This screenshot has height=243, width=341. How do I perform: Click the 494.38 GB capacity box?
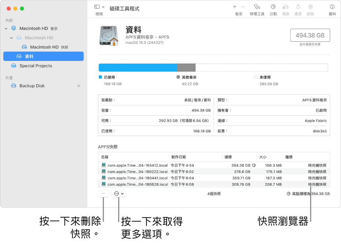pos(310,35)
